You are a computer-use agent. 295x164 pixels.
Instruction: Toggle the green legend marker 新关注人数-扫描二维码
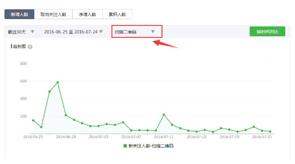[x=125, y=146]
